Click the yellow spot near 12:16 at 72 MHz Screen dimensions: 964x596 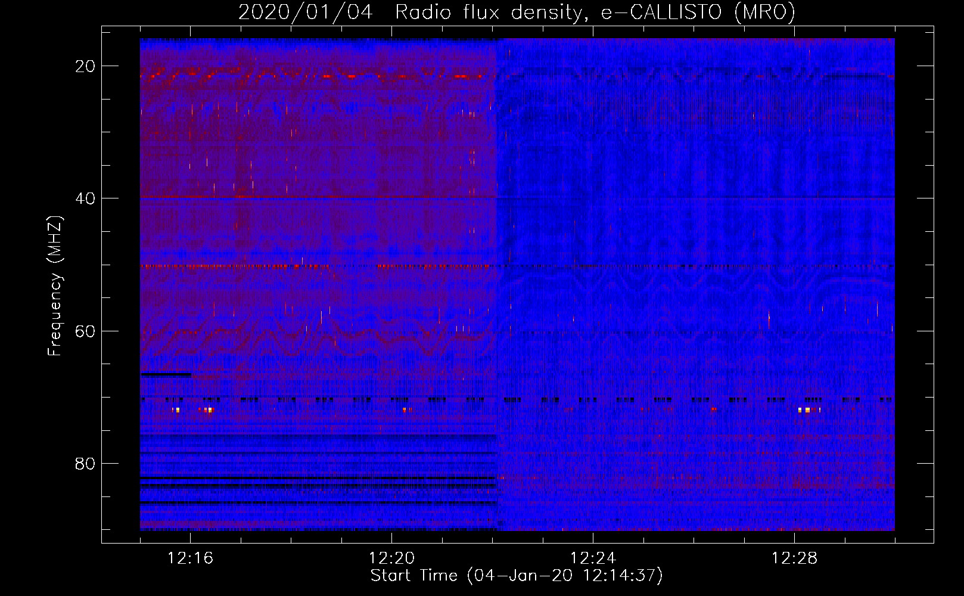[177, 410]
